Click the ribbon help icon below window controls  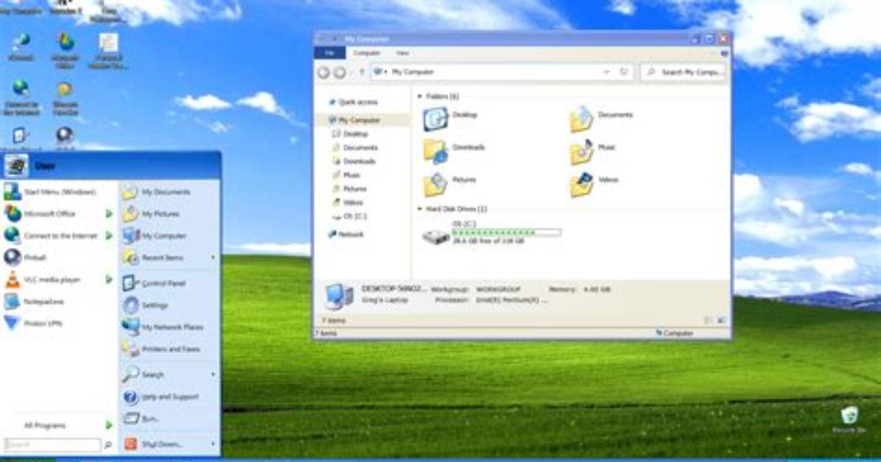[724, 53]
